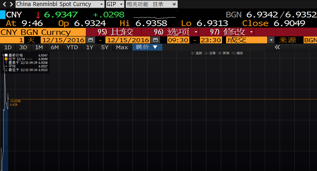Expand the 成交 field type dropdown

tap(272, 40)
